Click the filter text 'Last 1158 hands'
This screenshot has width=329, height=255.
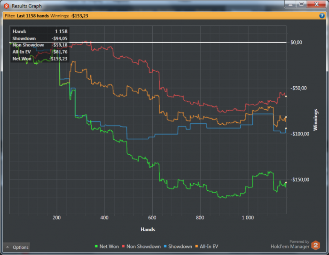pyautogui.click(x=33, y=16)
